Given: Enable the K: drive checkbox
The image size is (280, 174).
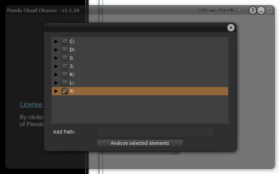Looking at the screenshot, I should [65, 74].
